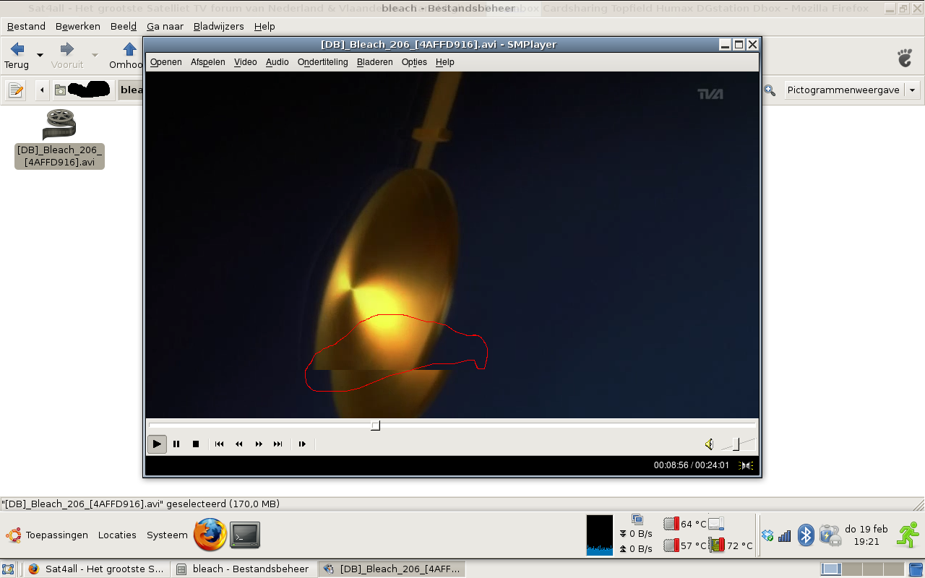
Task: Open the Pictogrammenweergave view dropdown
Action: pyautogui.click(x=851, y=90)
